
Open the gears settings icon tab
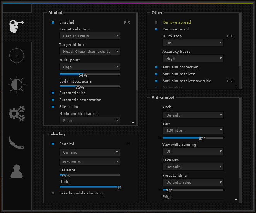tap(16, 113)
